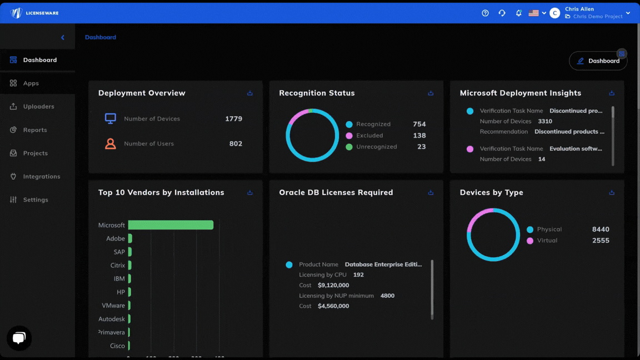The width and height of the screenshot is (640, 360).
Task: Download Oracle DB Licenses Required card
Action: tap(431, 193)
